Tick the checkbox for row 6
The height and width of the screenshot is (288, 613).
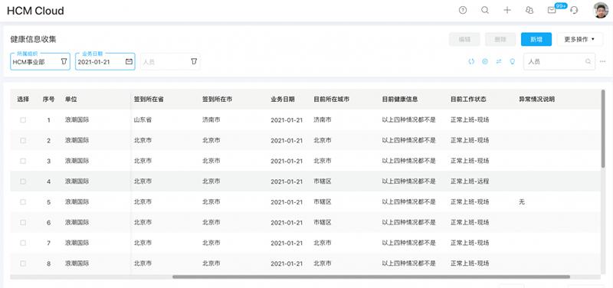click(x=23, y=222)
